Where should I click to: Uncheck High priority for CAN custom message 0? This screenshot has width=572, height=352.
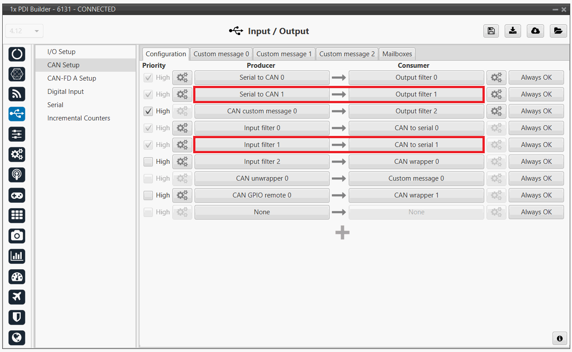(148, 111)
